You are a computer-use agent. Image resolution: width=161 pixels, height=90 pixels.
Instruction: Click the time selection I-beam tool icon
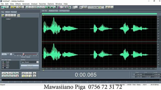[x=74, y=7]
